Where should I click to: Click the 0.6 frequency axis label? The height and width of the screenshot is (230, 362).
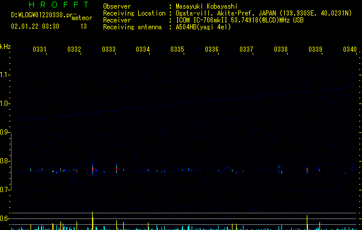[x=5, y=218]
